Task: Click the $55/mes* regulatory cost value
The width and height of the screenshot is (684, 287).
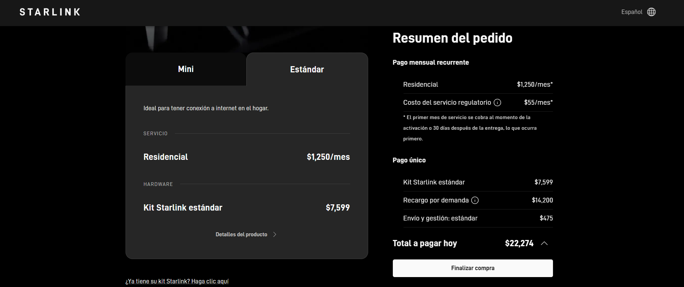Action: (539, 103)
